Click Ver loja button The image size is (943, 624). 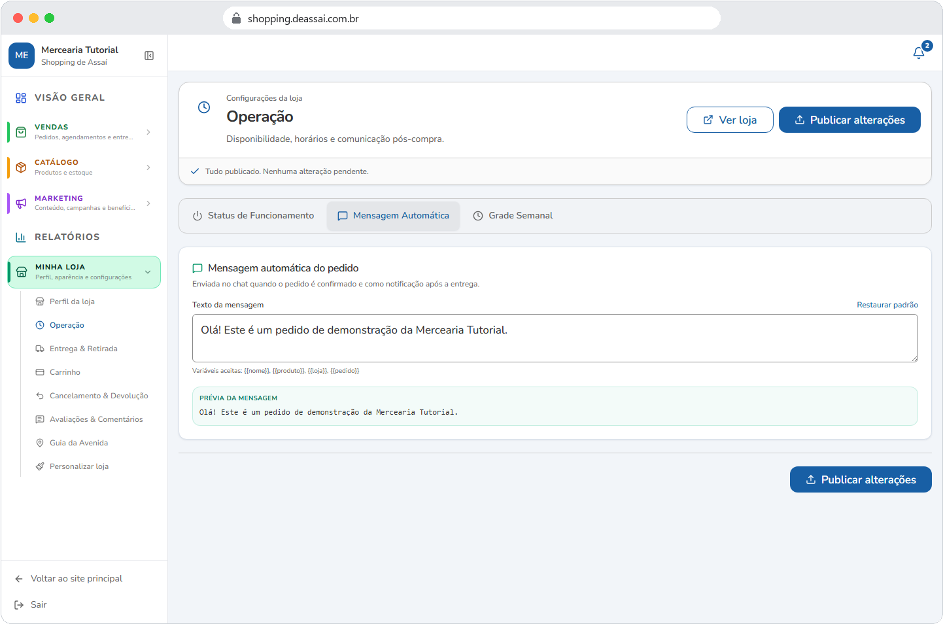pyautogui.click(x=730, y=120)
